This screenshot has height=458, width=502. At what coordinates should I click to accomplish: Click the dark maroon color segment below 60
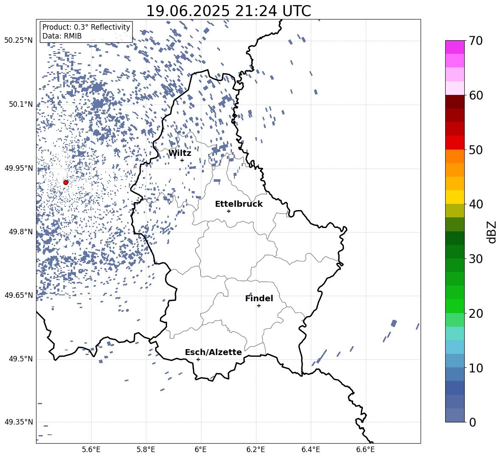[x=455, y=102]
